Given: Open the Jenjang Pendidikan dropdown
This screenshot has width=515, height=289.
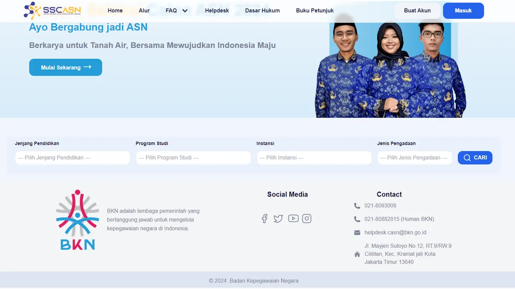Looking at the screenshot, I should pos(73,158).
